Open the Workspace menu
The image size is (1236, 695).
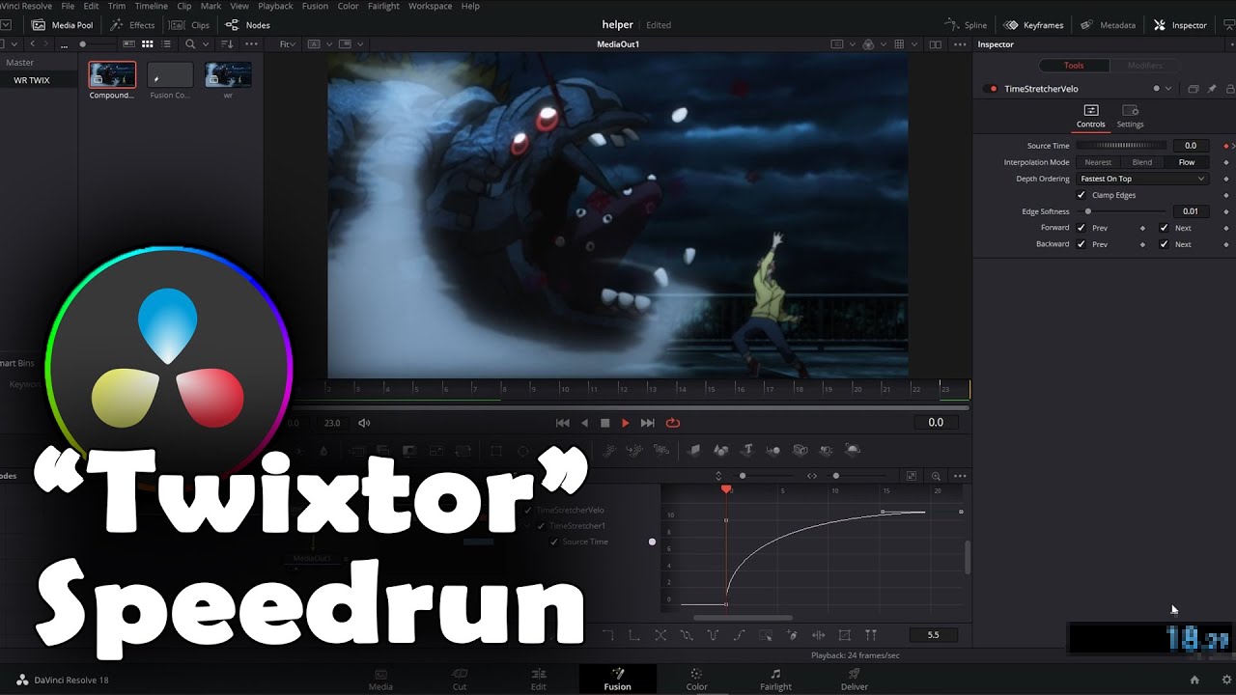click(430, 6)
